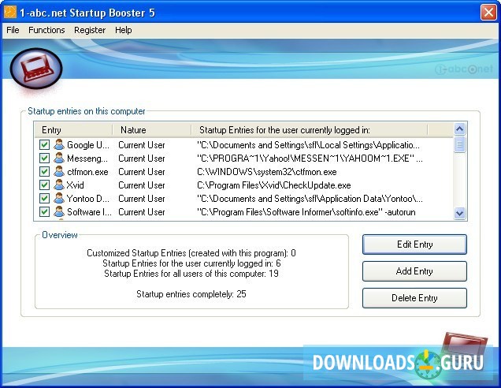Open the Help menu

(124, 30)
